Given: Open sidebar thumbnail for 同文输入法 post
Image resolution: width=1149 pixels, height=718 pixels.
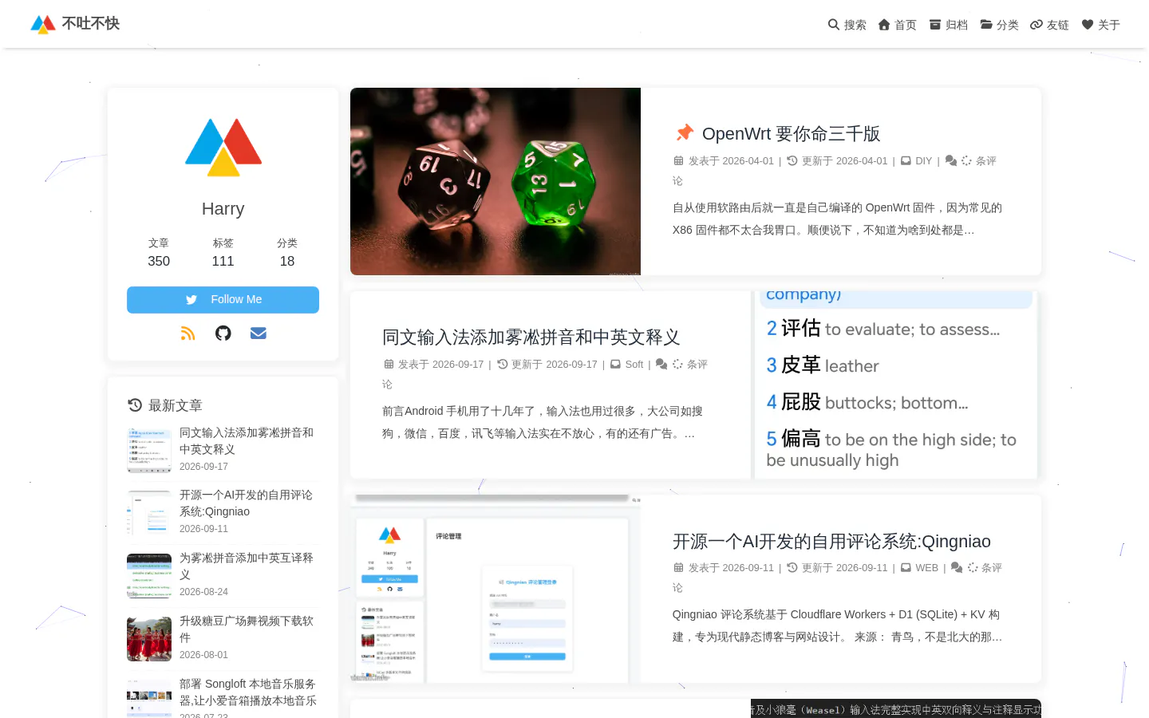Looking at the screenshot, I should tap(149, 450).
